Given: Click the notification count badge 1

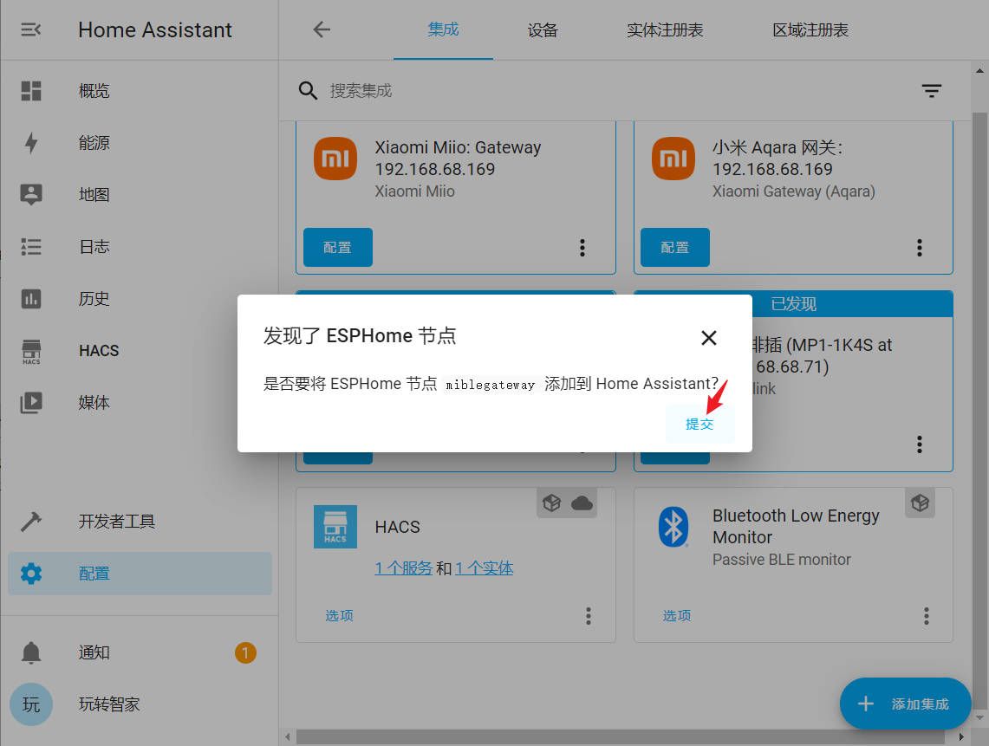Looking at the screenshot, I should pyautogui.click(x=245, y=652).
